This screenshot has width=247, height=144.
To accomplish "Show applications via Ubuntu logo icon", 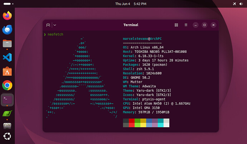I will tap(7, 136).
